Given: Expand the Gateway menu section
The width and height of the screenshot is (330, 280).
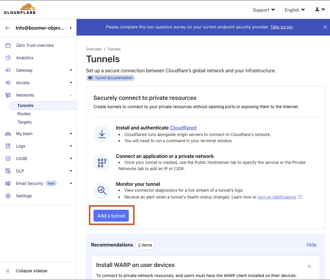Looking at the screenshot, I should pos(71,70).
